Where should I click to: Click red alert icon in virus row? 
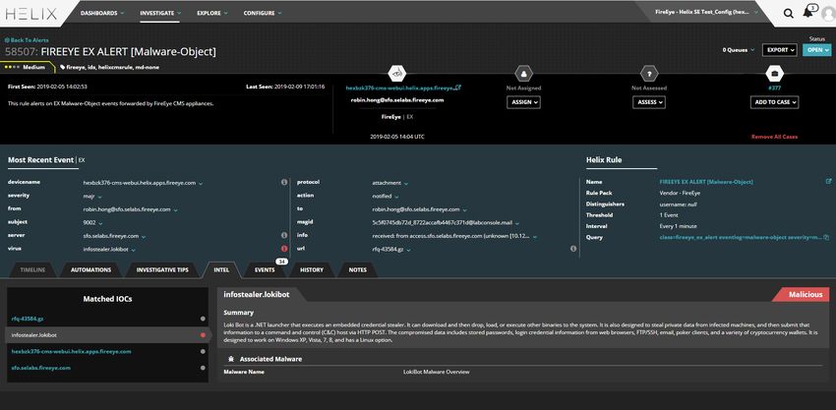284,249
